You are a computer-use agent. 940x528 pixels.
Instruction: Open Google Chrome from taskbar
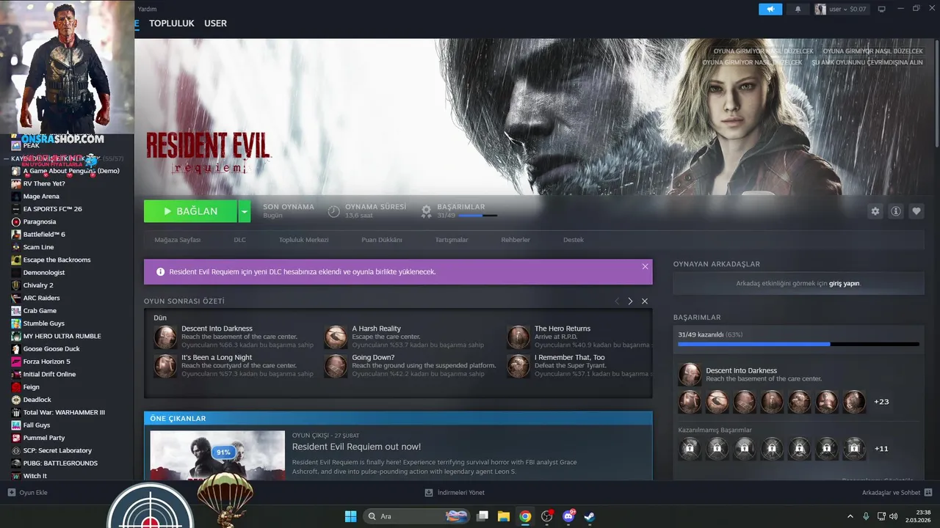coord(525,516)
